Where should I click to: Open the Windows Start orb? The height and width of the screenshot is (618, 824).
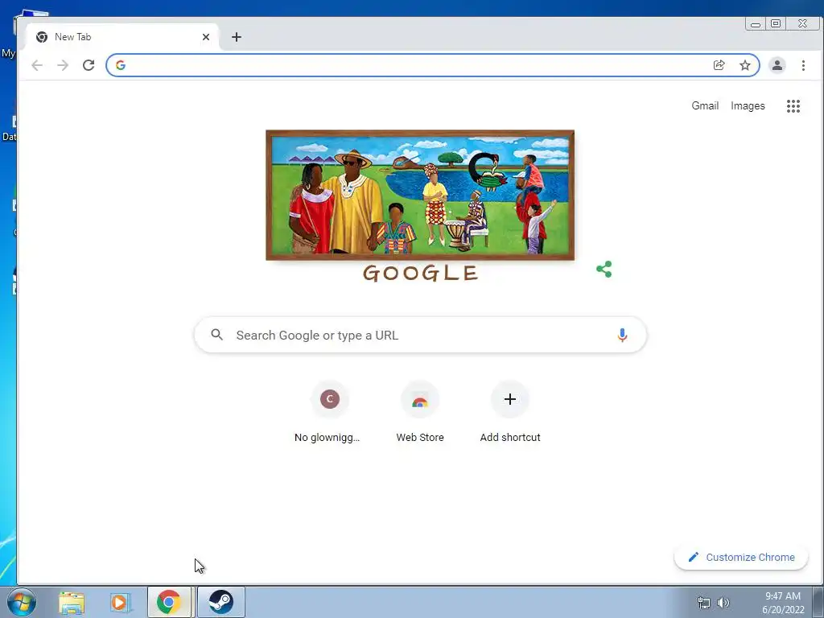click(x=22, y=602)
